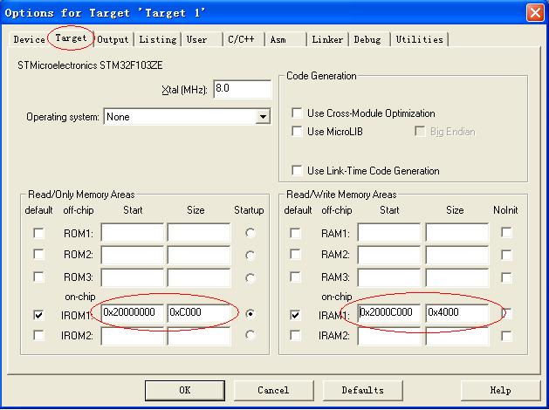
Task: Check the RAM1 NoInit checkbox
Action: 506,232
